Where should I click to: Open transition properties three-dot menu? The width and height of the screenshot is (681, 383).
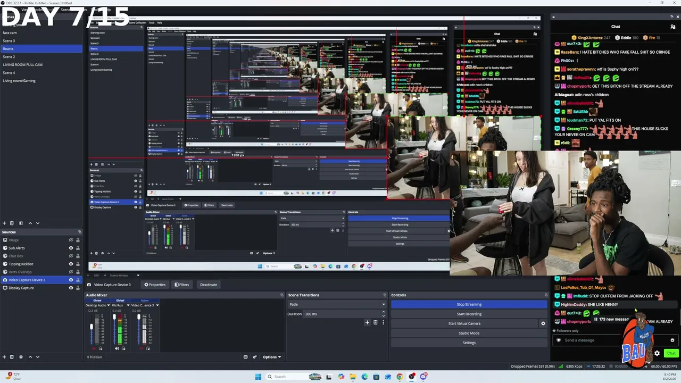pos(383,322)
